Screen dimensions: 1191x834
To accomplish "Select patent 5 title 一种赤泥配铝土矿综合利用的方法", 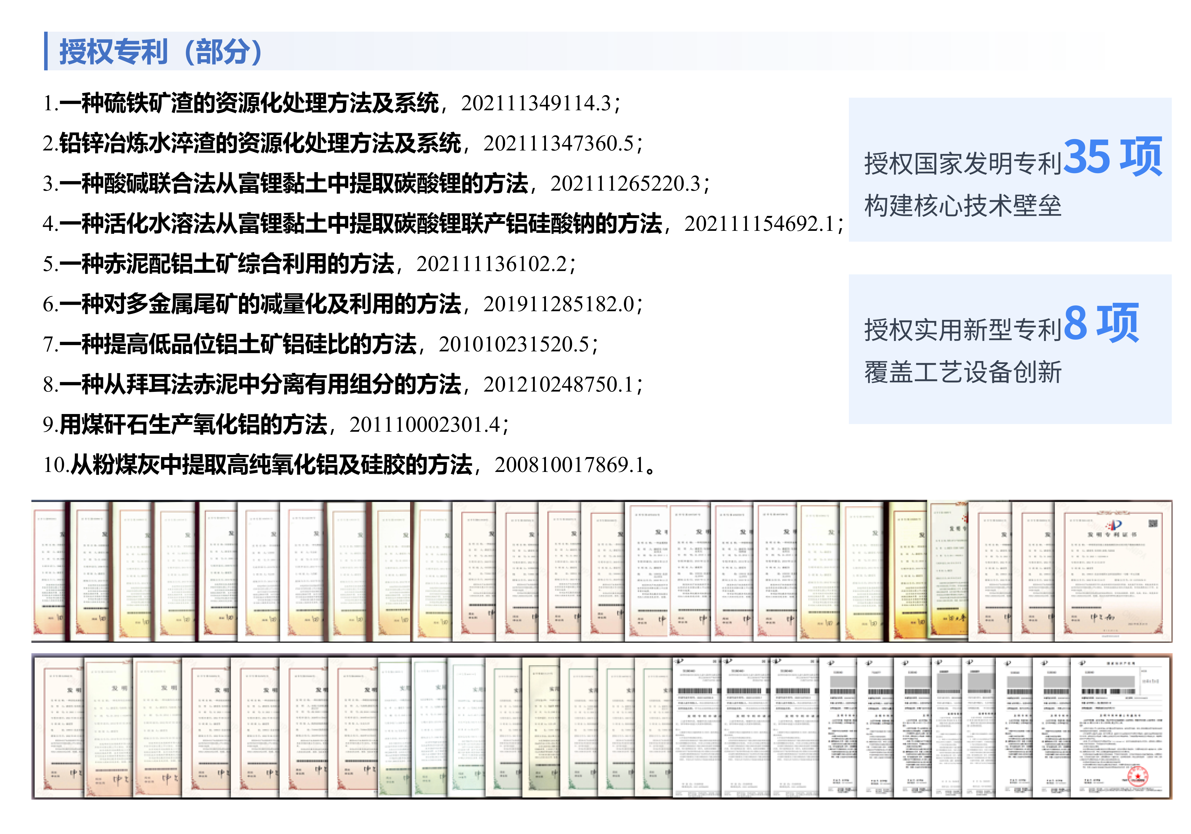I will [x=227, y=264].
